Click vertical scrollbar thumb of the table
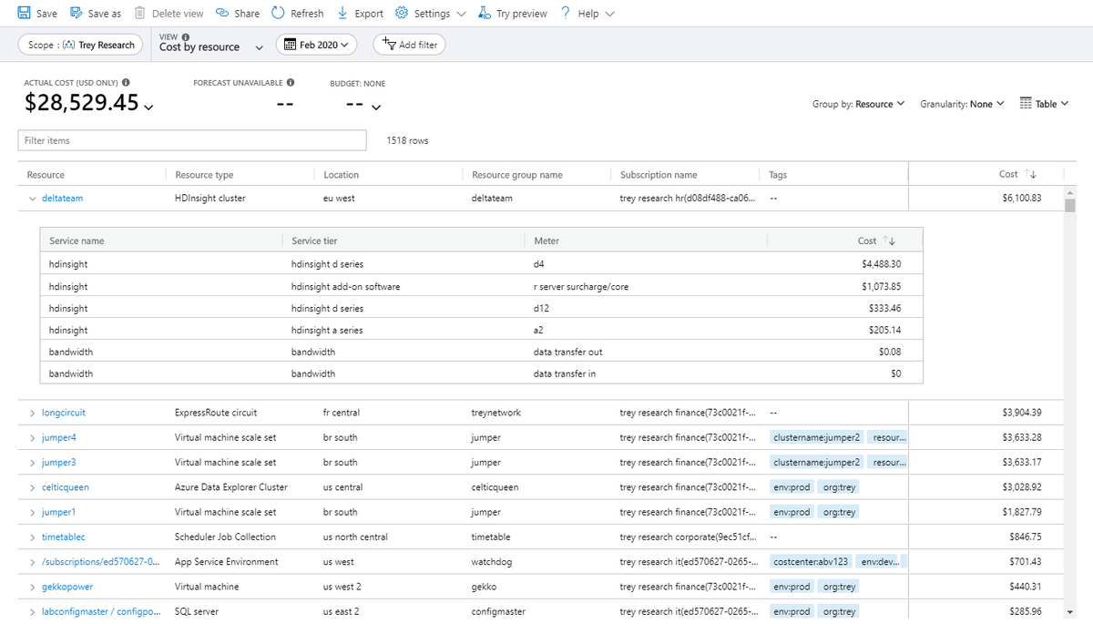 tap(1070, 205)
